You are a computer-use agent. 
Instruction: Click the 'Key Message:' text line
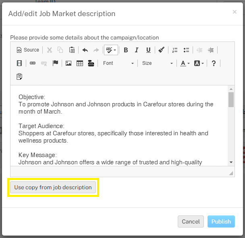[37, 155]
